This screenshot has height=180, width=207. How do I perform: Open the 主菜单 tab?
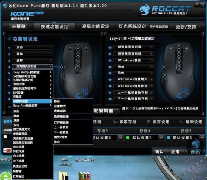[18, 26]
